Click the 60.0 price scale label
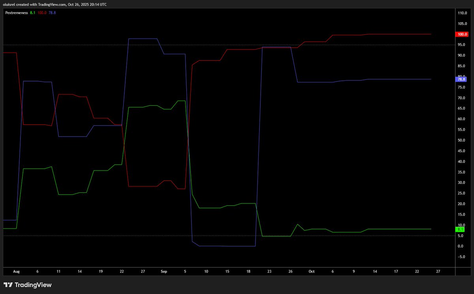The image size is (474, 294). point(461,119)
